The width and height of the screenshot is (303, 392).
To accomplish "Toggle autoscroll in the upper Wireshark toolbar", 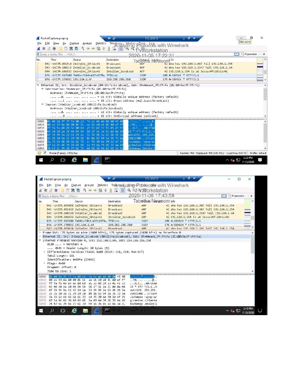I will 114,49.
